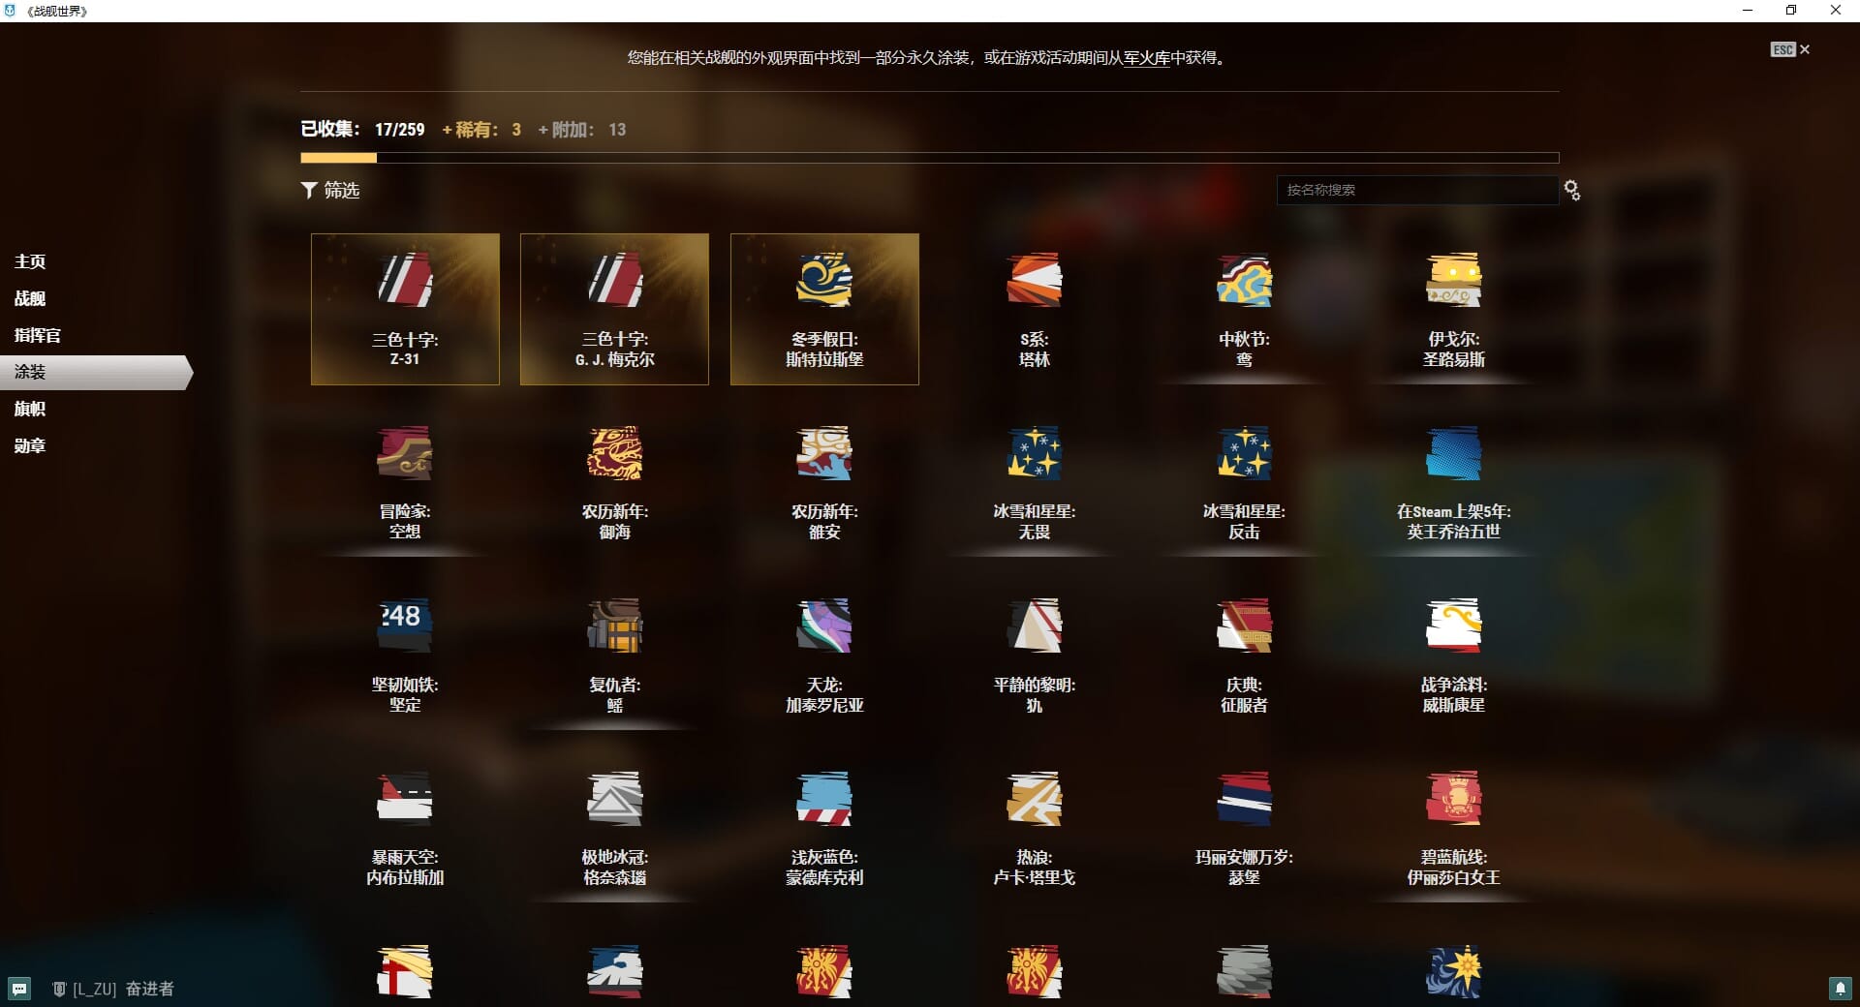This screenshot has width=1860, height=1007.
Task: Choose the 坚韧如铁 坚定 camouflage icon
Action: pyautogui.click(x=405, y=626)
